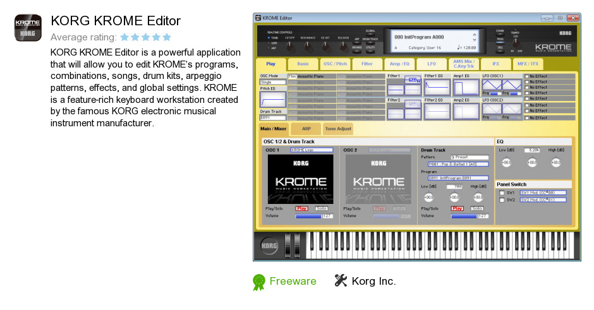Screen dimensions: 594x310
Task: Open the SW1 Mod assignment dropdown
Action: [x=543, y=193]
